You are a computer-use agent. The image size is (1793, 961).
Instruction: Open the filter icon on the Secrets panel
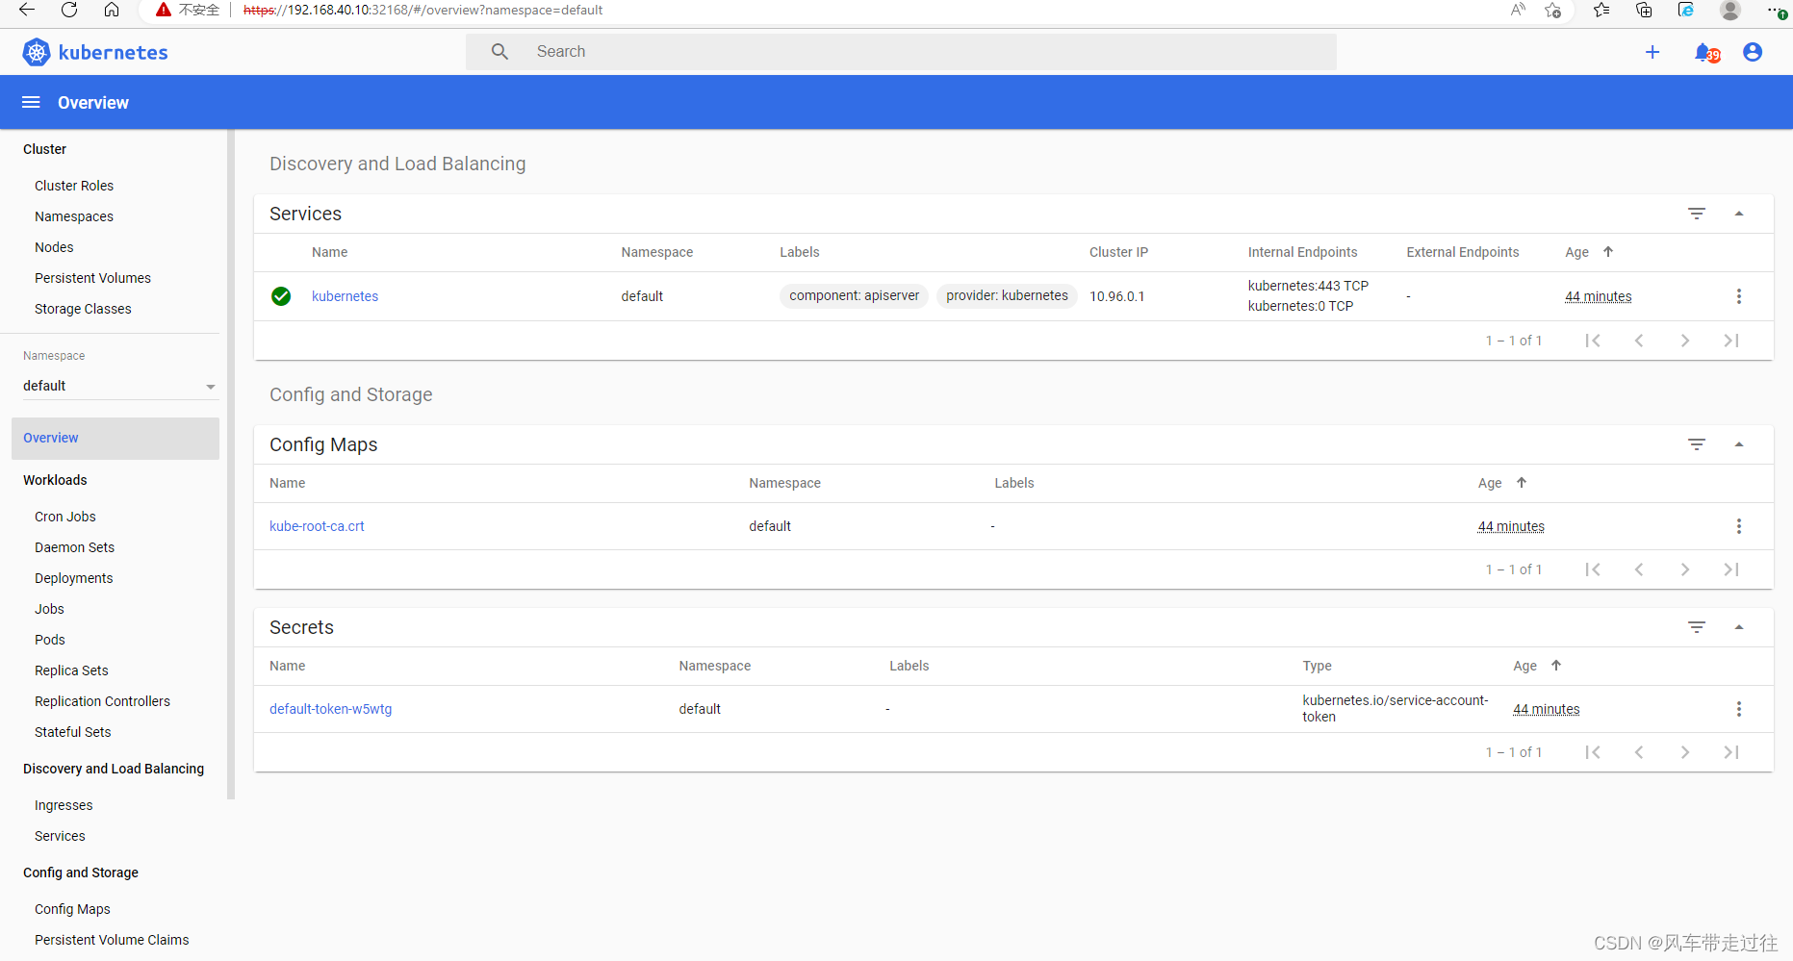(1696, 627)
